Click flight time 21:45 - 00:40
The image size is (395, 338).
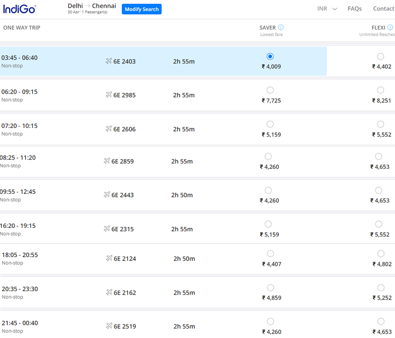pyautogui.click(x=20, y=323)
